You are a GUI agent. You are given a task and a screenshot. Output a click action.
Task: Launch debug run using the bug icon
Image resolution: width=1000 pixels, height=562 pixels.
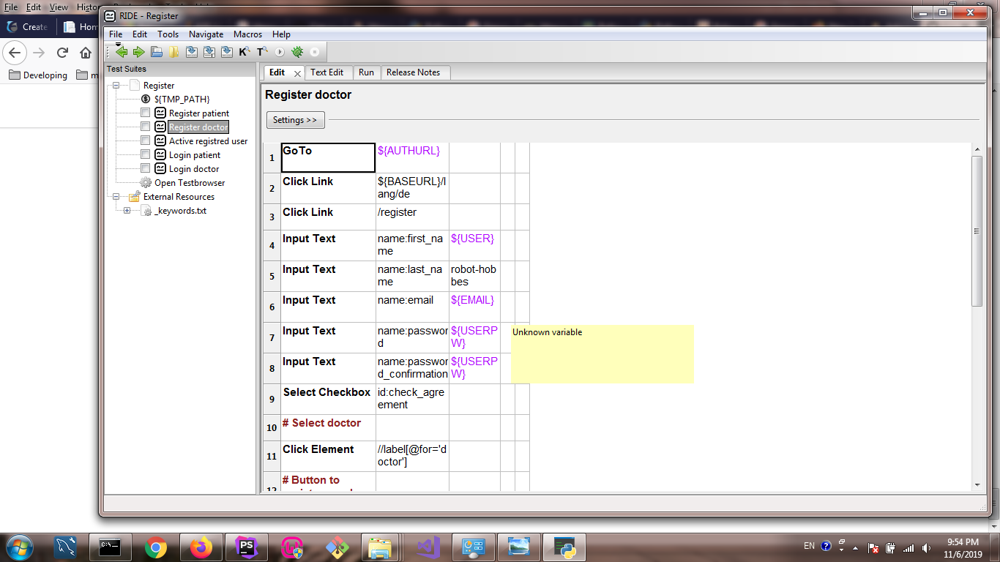click(x=296, y=51)
